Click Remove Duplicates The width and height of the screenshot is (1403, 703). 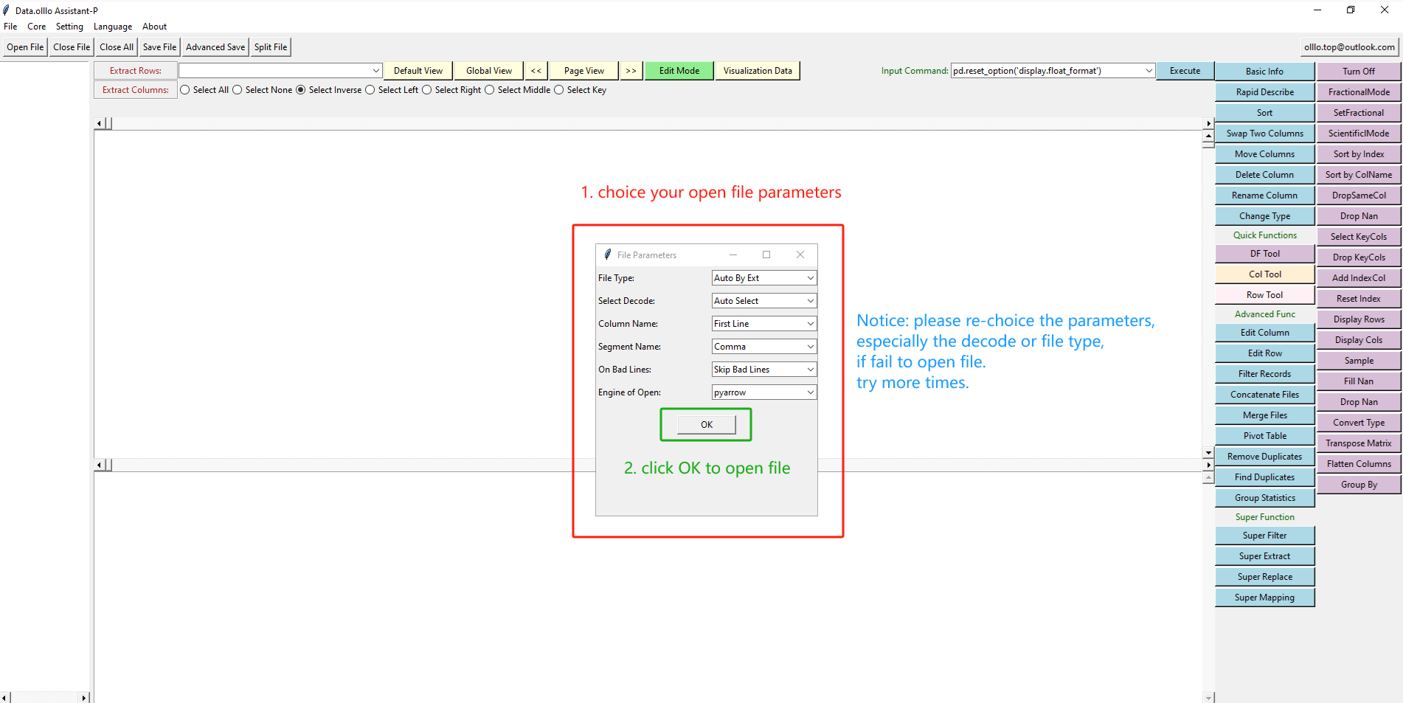(1264, 457)
